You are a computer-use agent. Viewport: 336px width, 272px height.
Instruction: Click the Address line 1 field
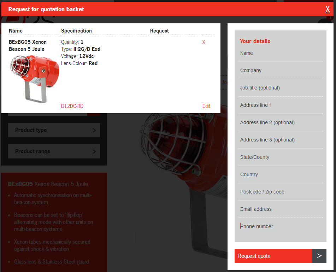(281, 105)
